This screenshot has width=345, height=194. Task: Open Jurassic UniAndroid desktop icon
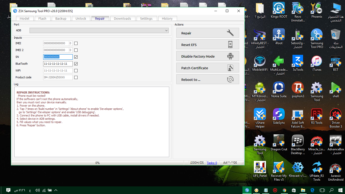click(x=336, y=171)
